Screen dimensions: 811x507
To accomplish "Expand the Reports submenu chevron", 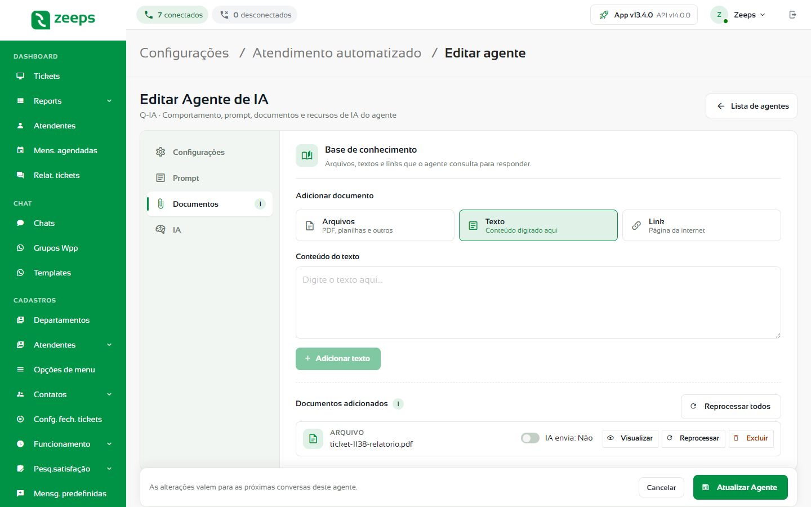I will [109, 101].
